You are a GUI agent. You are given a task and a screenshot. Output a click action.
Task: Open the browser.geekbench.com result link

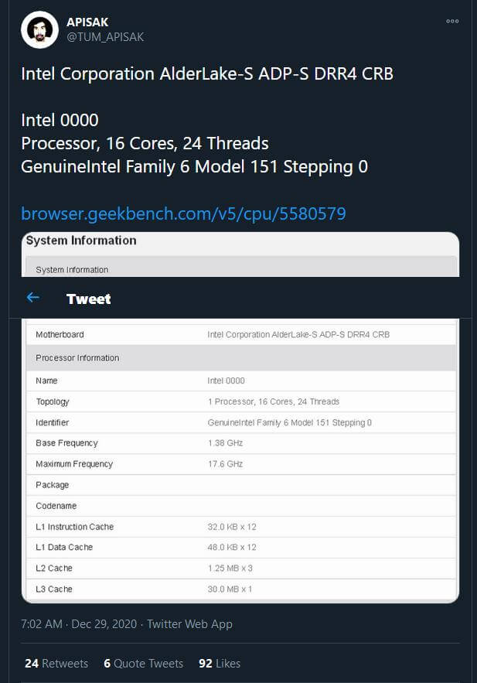[x=183, y=213]
